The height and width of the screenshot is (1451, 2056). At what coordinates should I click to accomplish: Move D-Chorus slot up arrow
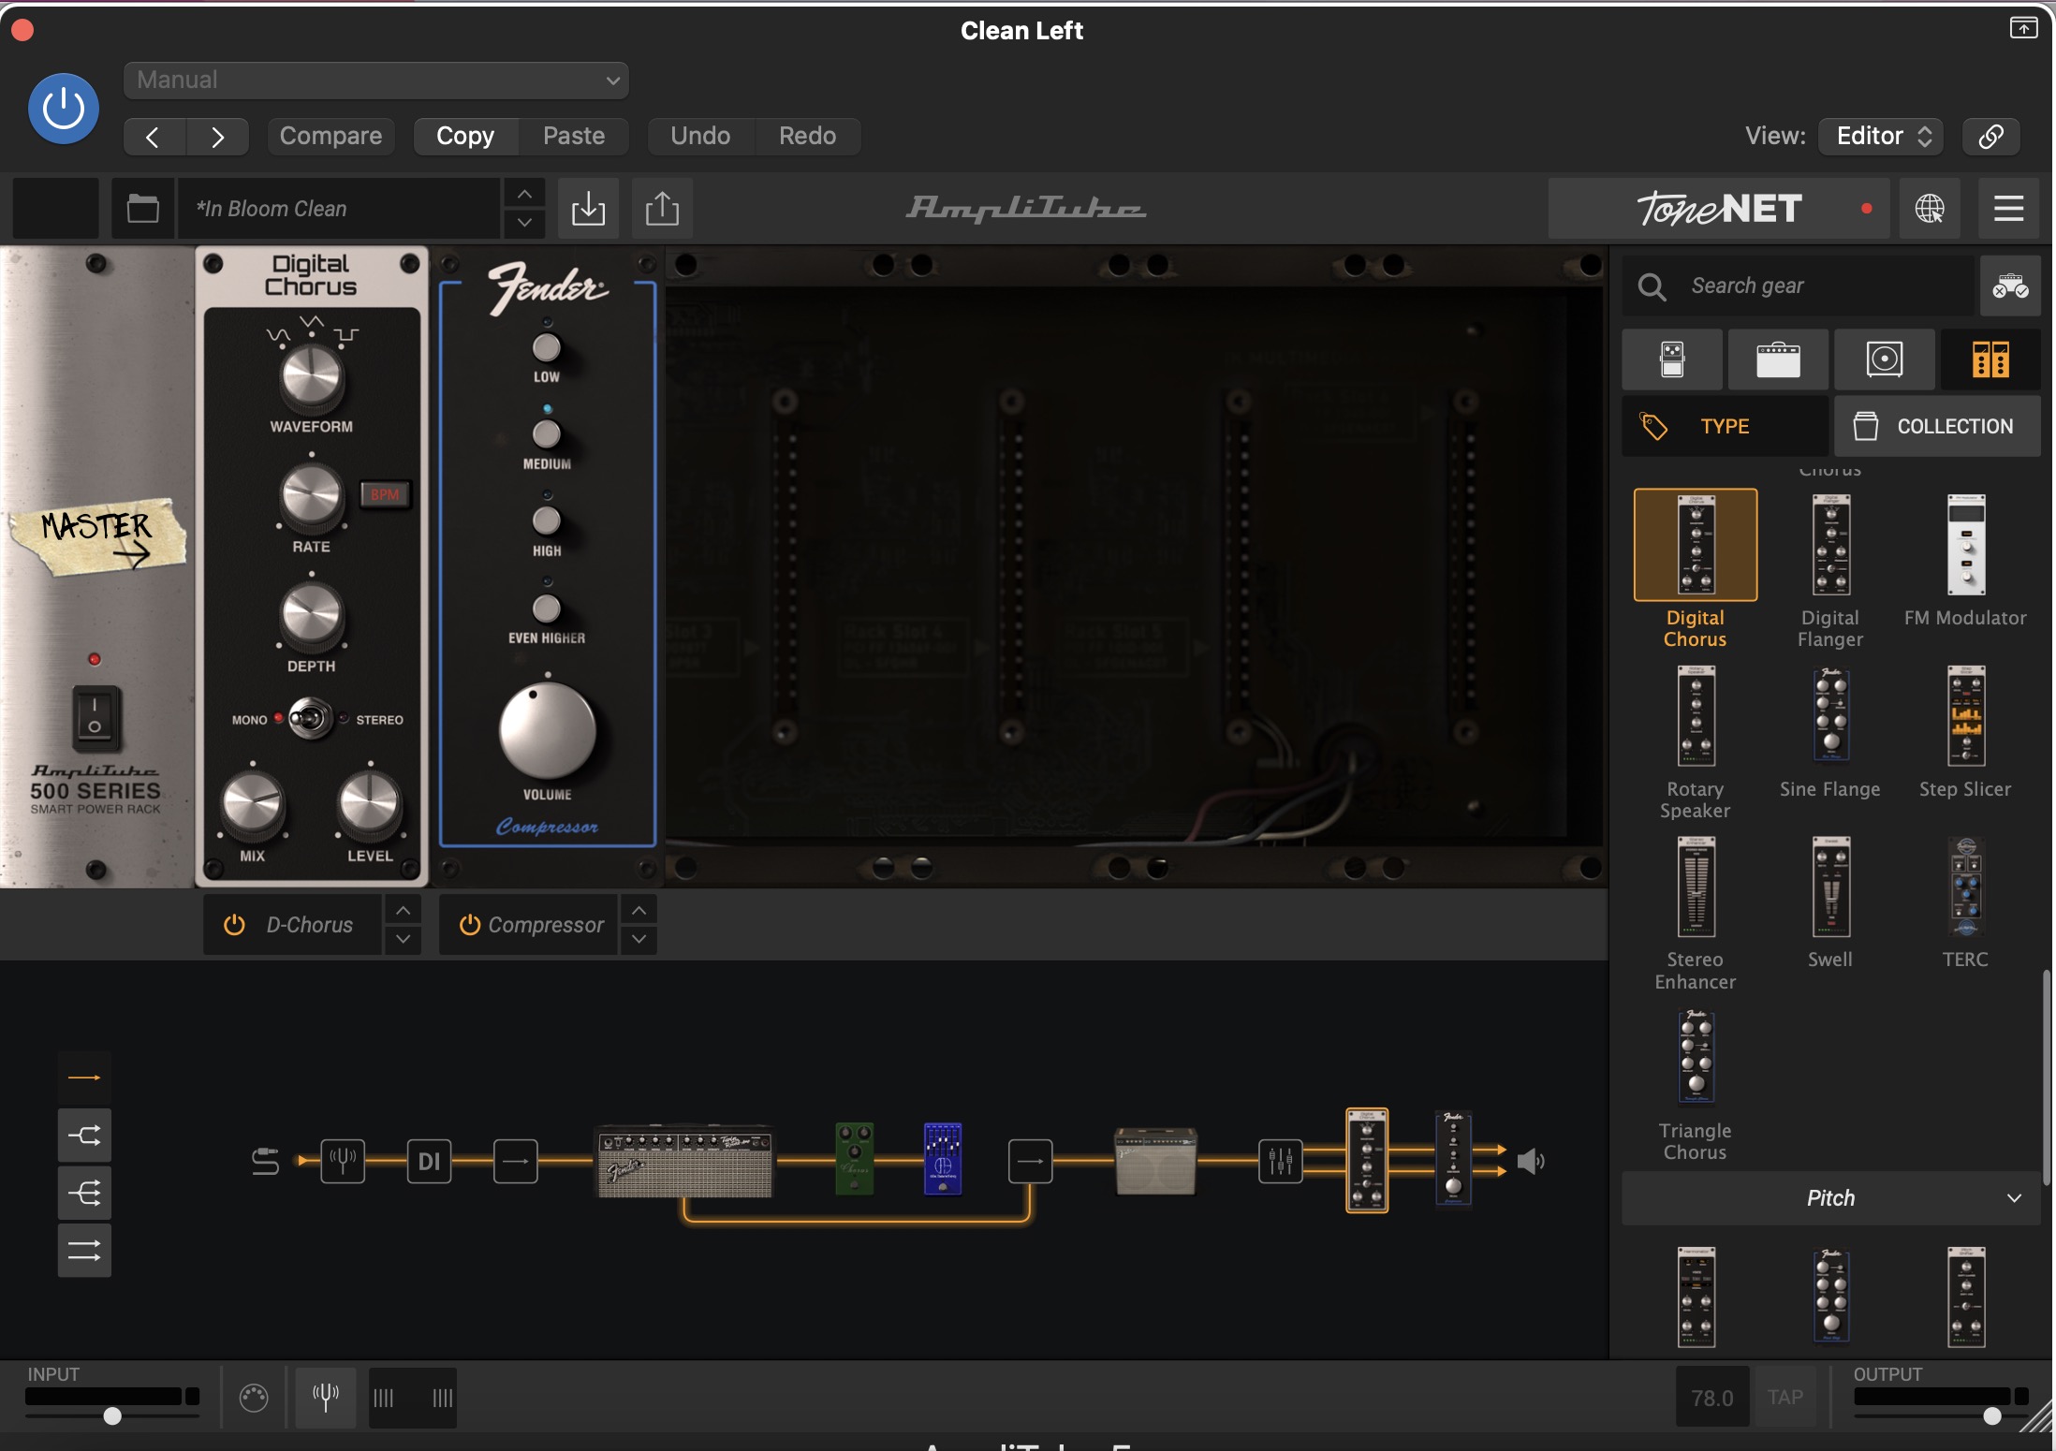click(403, 910)
